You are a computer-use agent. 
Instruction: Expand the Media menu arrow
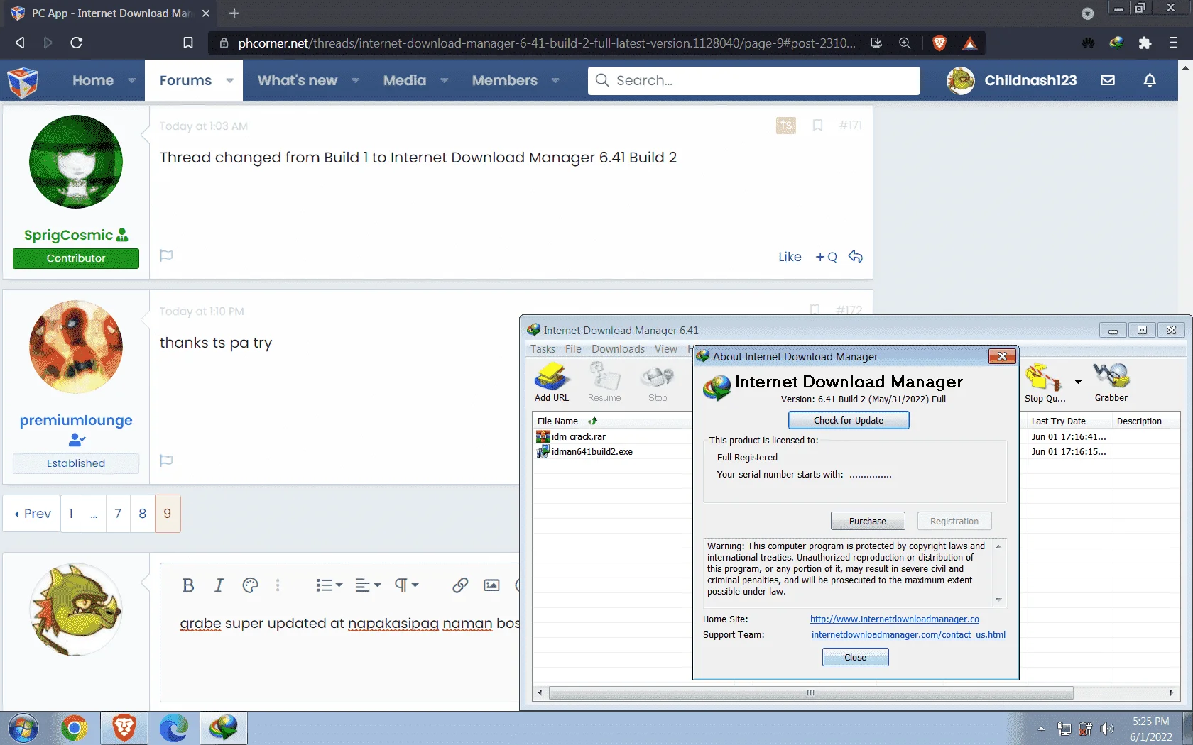pyautogui.click(x=444, y=80)
